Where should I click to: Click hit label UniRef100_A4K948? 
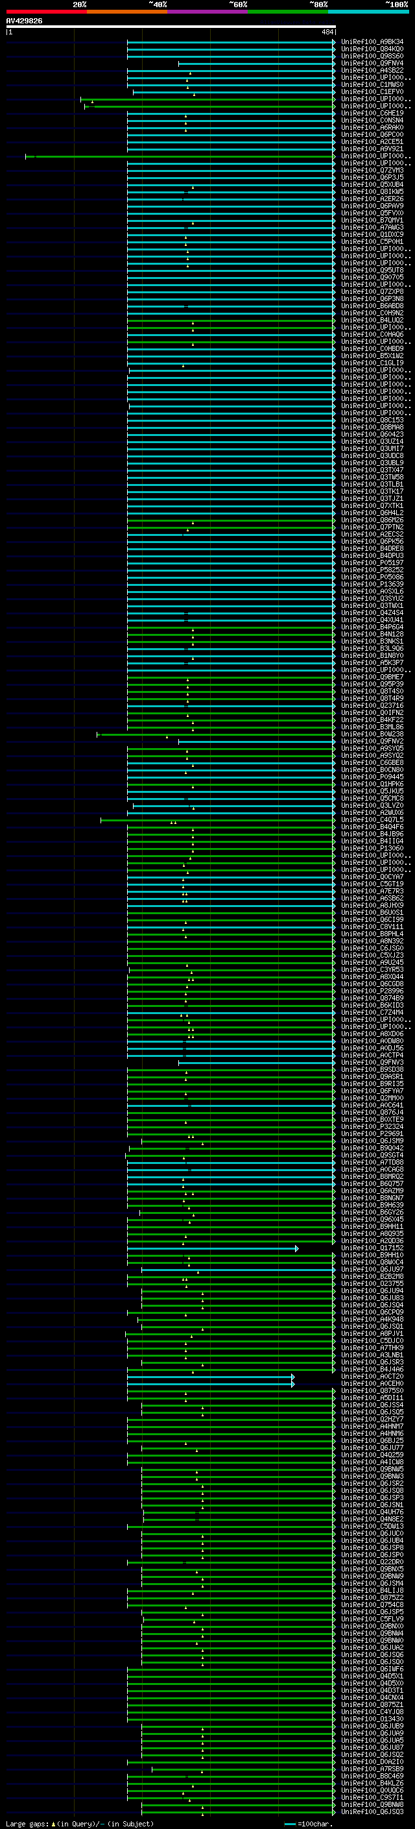372,1319
